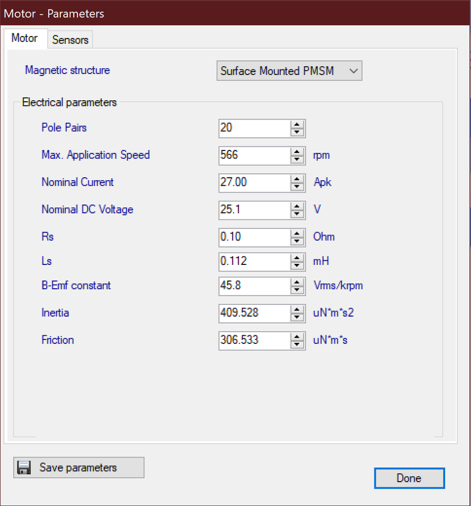Screen dimensions: 471x506
Task: Increase Friction value up arrow
Action: point(297,337)
